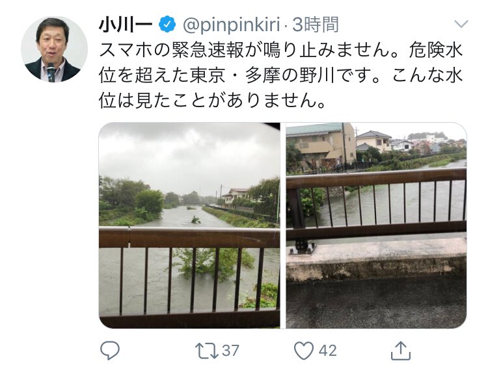Click the tweet text line mentioning 多摩の野川
This screenshot has width=488, height=374.
(x=280, y=75)
